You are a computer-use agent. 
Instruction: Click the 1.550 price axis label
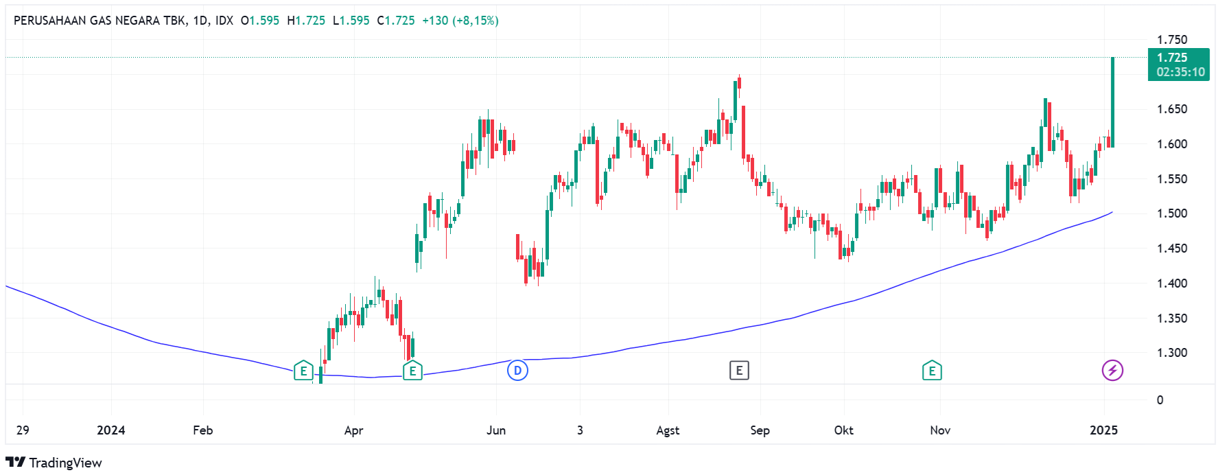(1172, 179)
